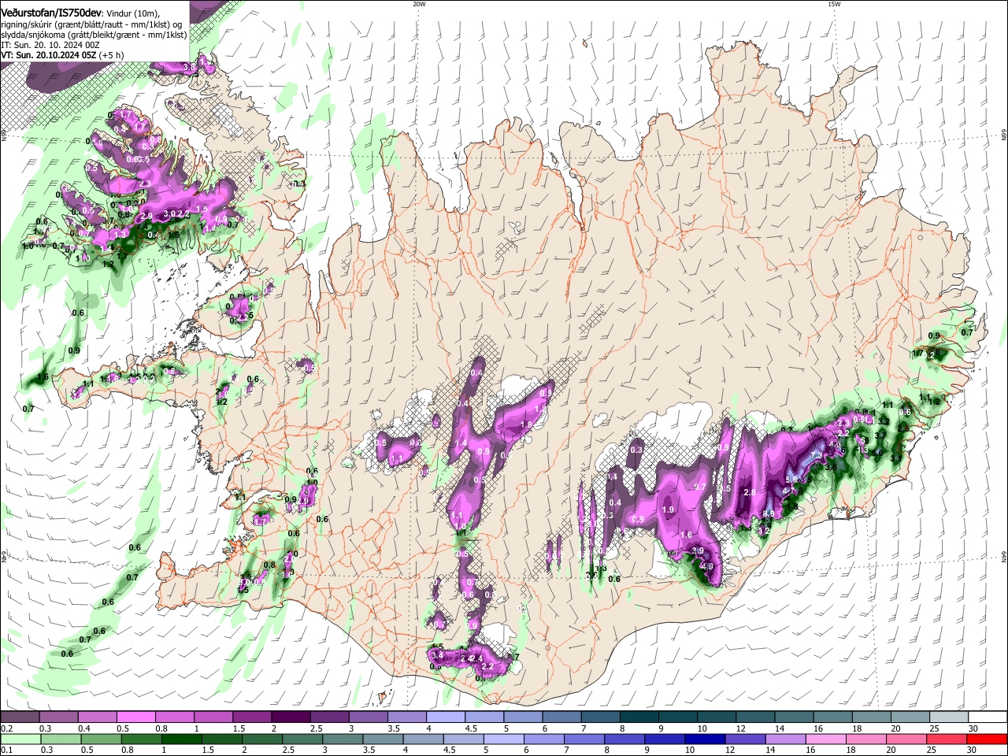Pick the 1.5 plum swatch, upper legend row

[x=252, y=717]
